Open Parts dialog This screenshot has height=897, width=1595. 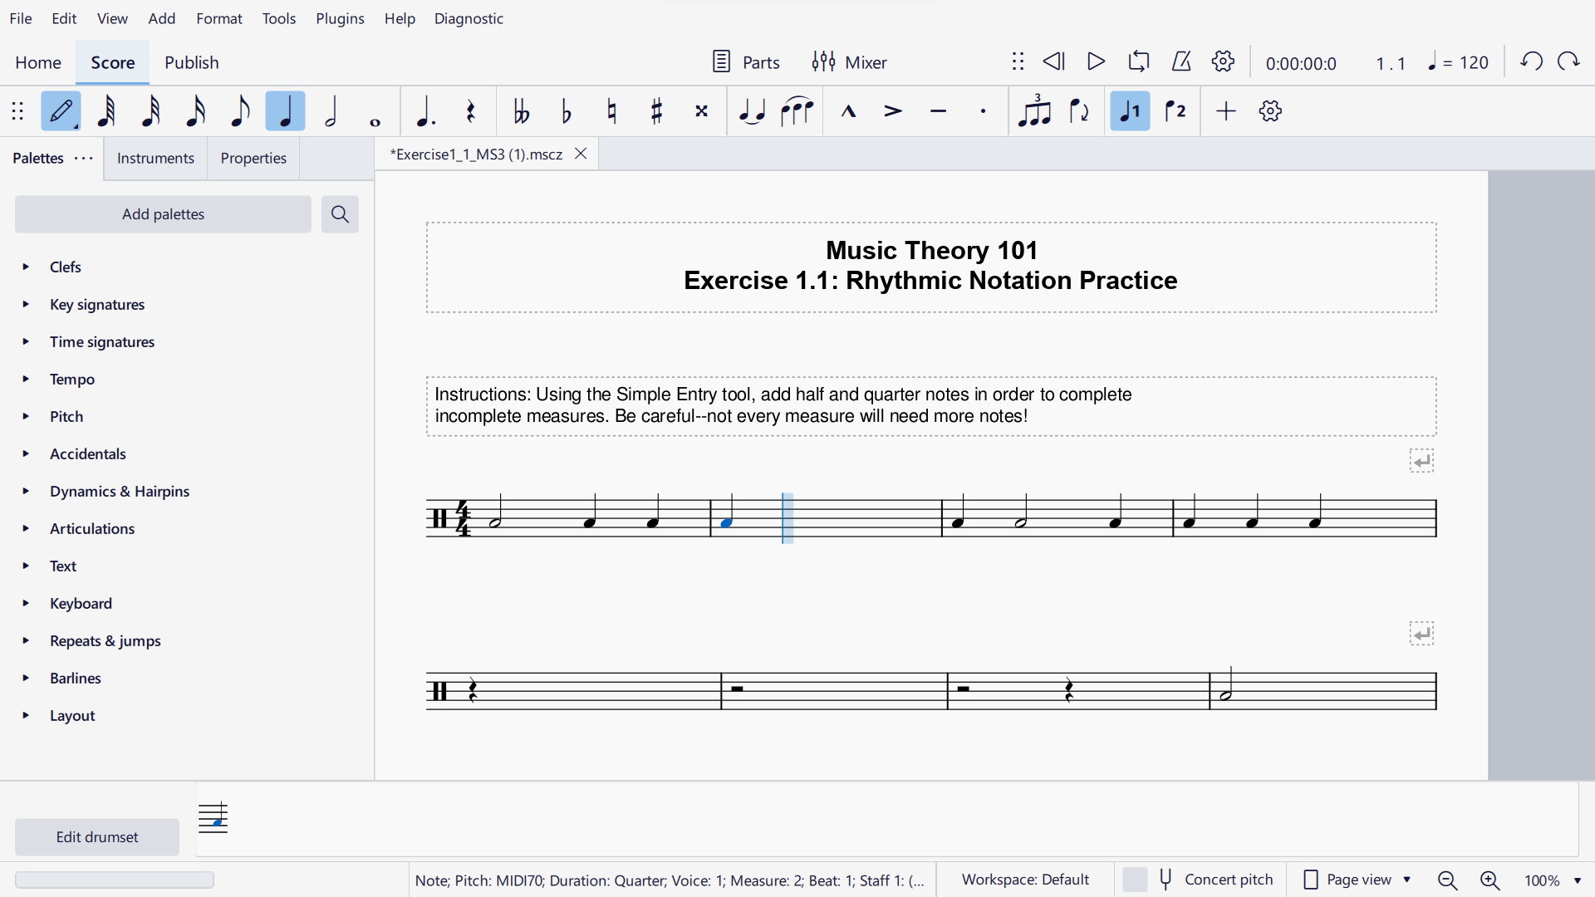coord(746,62)
